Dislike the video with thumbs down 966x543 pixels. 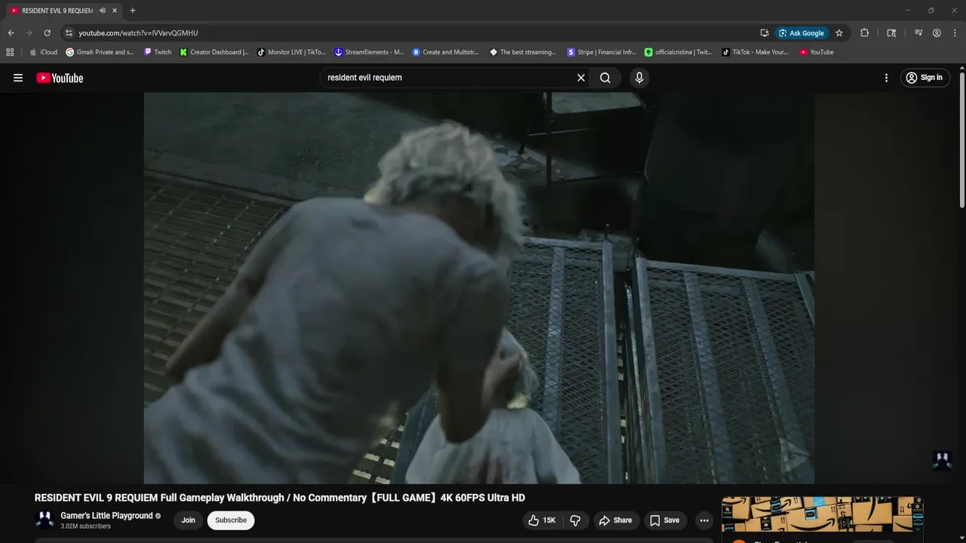[x=576, y=520]
